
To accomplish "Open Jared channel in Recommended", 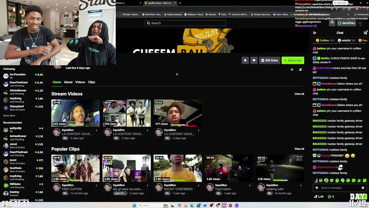I will [x=23, y=146].
